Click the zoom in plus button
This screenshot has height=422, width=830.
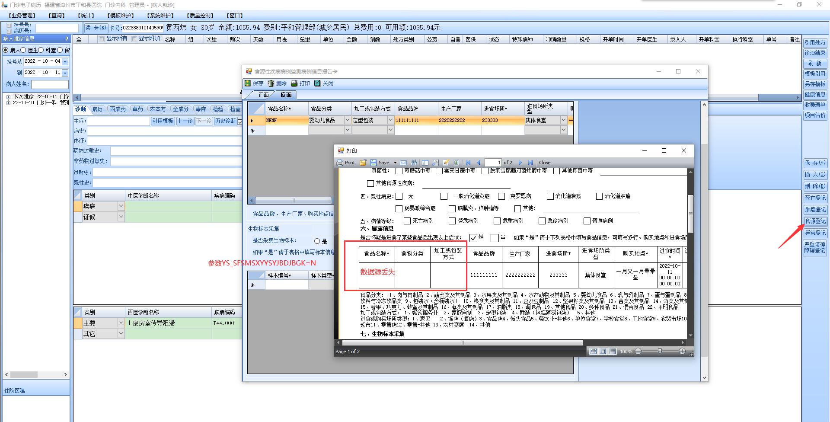(682, 351)
